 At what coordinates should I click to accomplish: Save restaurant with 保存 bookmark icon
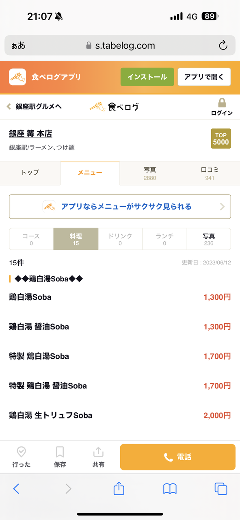coord(60,457)
